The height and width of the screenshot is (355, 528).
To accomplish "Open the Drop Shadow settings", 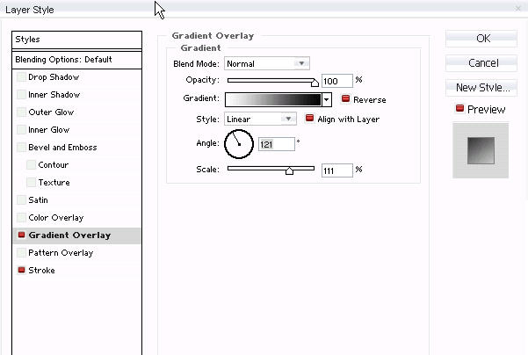I will [54, 77].
